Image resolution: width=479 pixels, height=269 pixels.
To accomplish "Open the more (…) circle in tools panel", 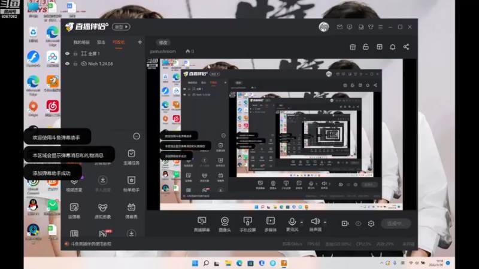I will click(x=137, y=136).
